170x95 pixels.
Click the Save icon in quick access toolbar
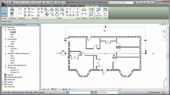click(12, 2)
